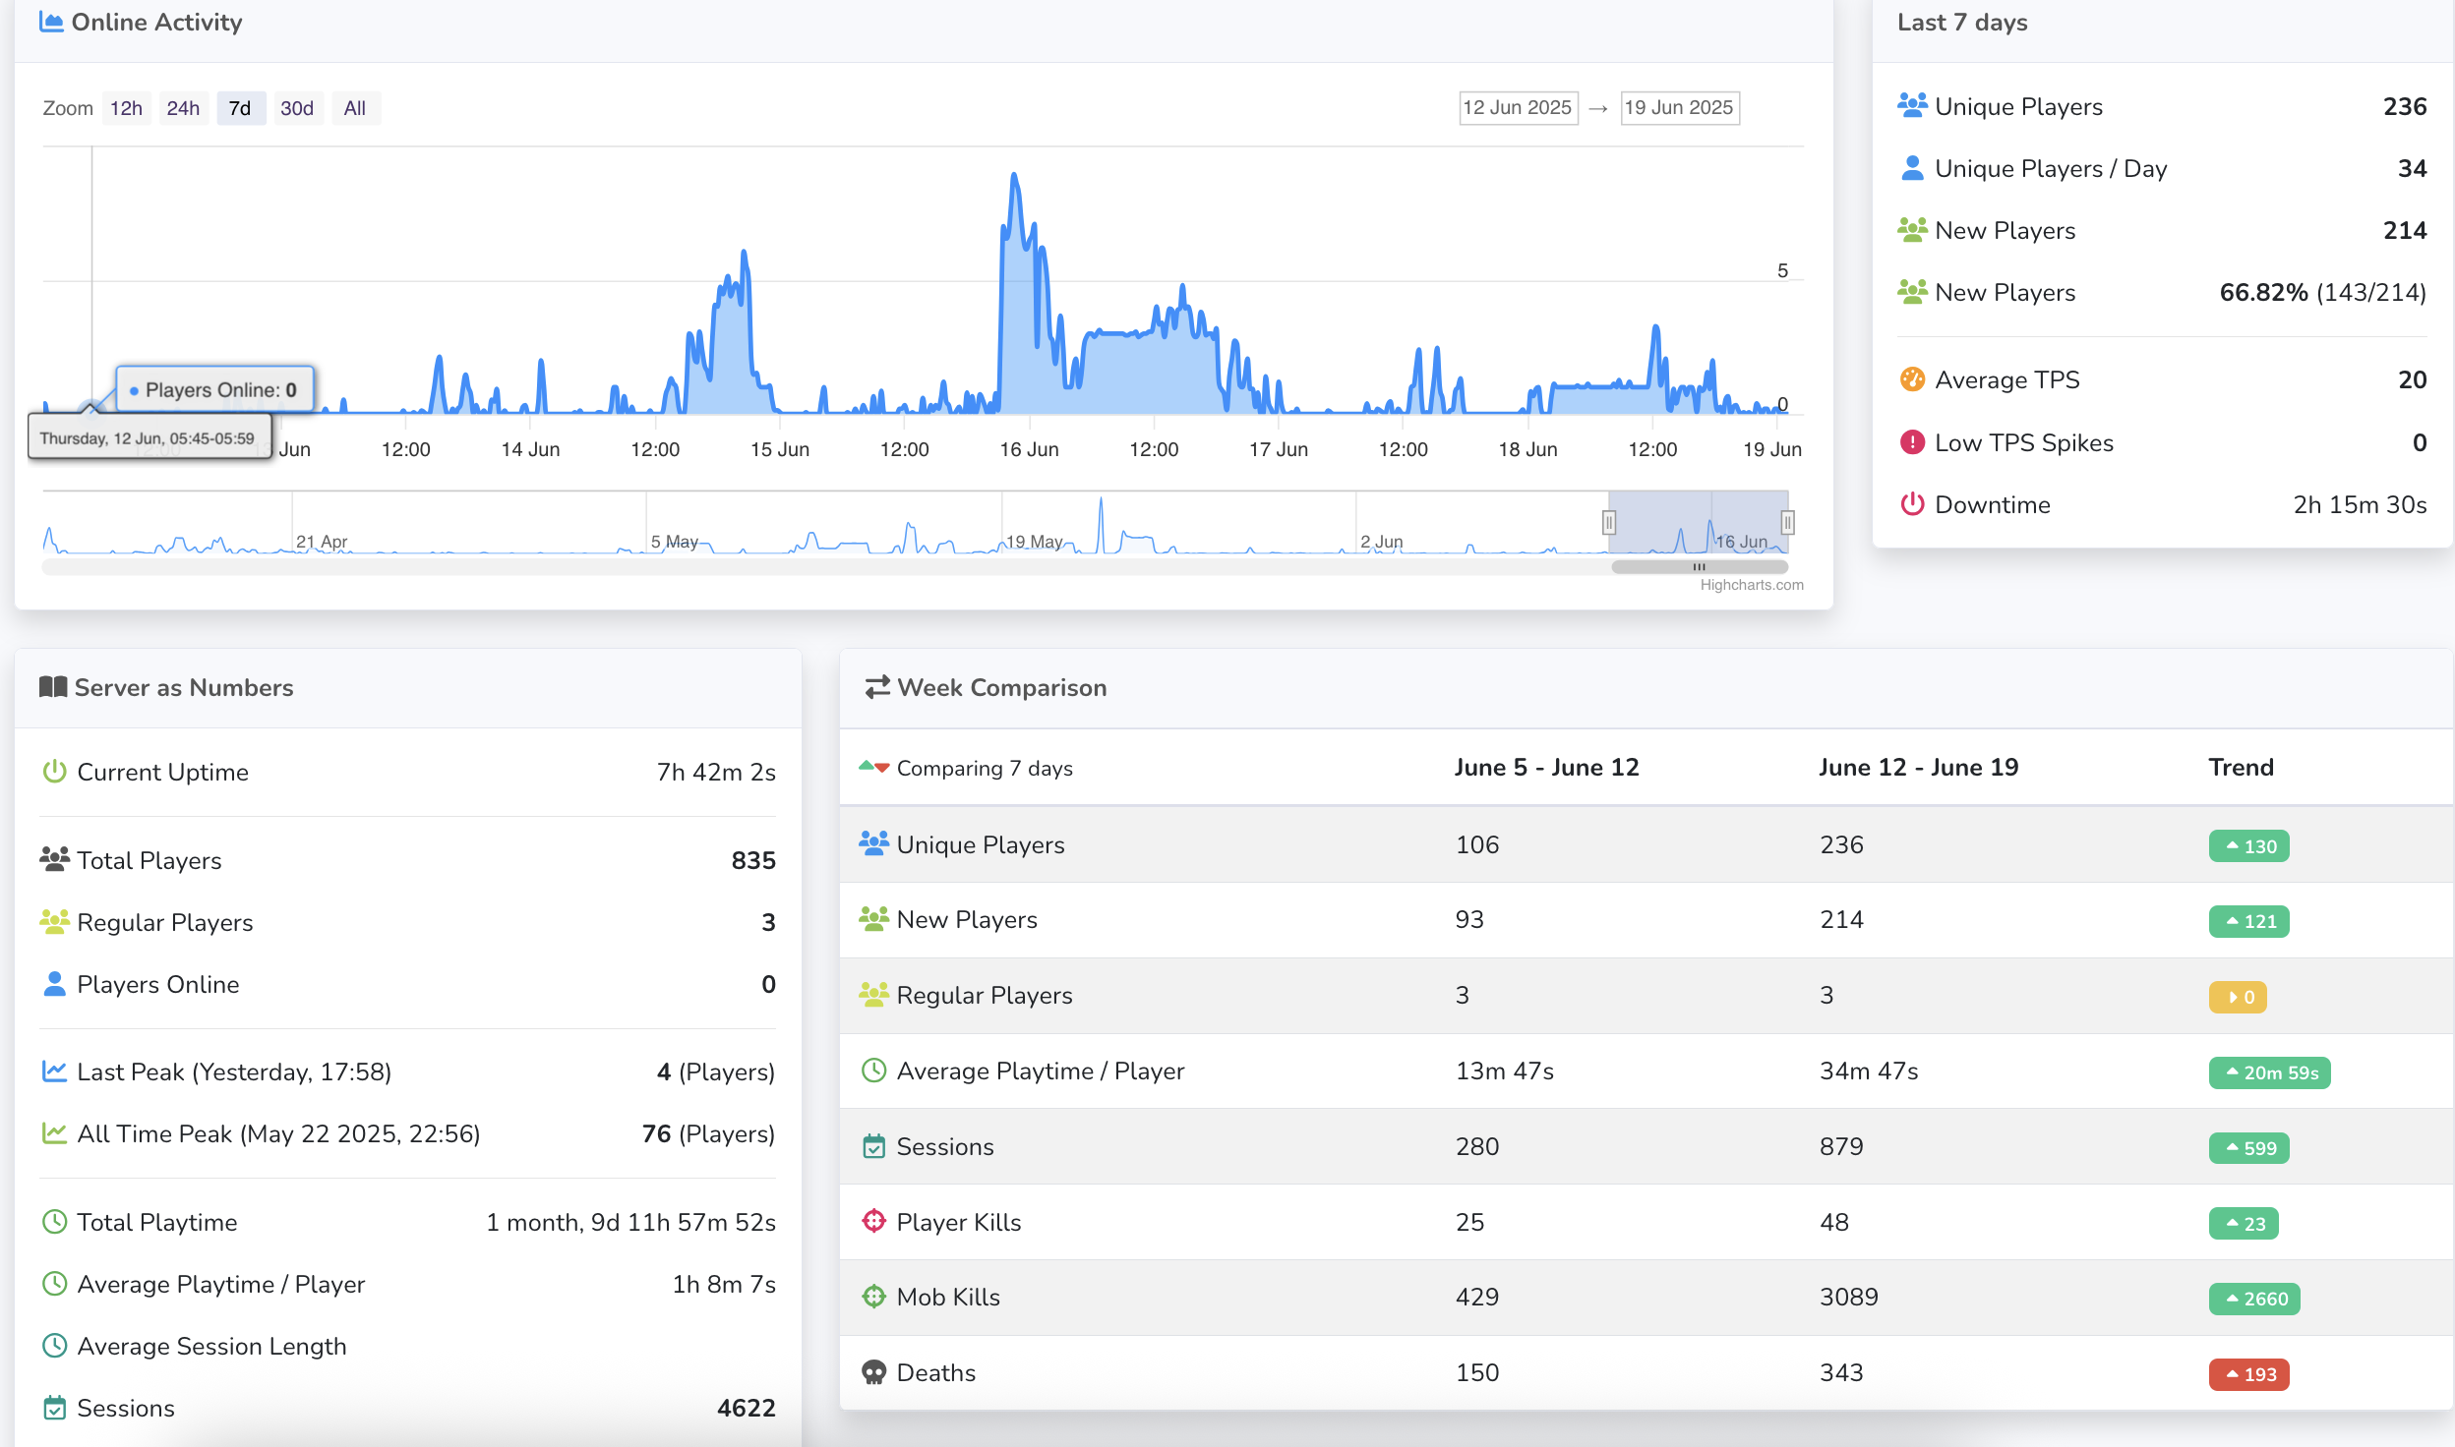Click the Average TPS gauge icon

[x=1911, y=379]
